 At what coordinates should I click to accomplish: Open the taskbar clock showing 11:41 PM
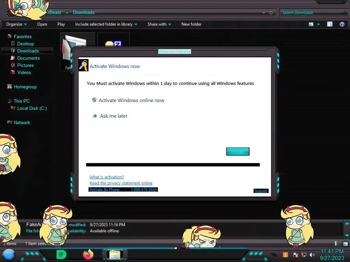pyautogui.click(x=332, y=254)
